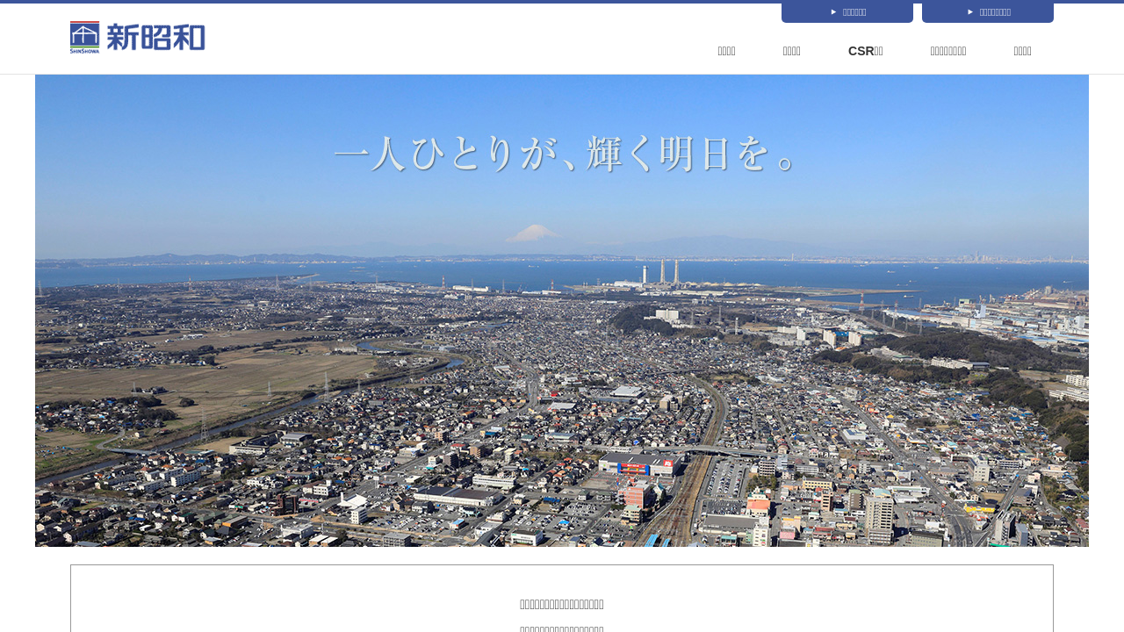This screenshot has width=1124, height=632.
Task: Click the hero slogan 一人ひとりが、輝く明日を。
Action: 566,154
